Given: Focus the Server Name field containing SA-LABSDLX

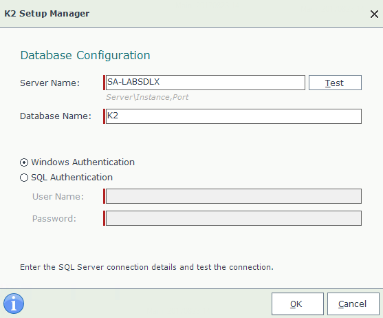Looking at the screenshot, I should (206, 83).
